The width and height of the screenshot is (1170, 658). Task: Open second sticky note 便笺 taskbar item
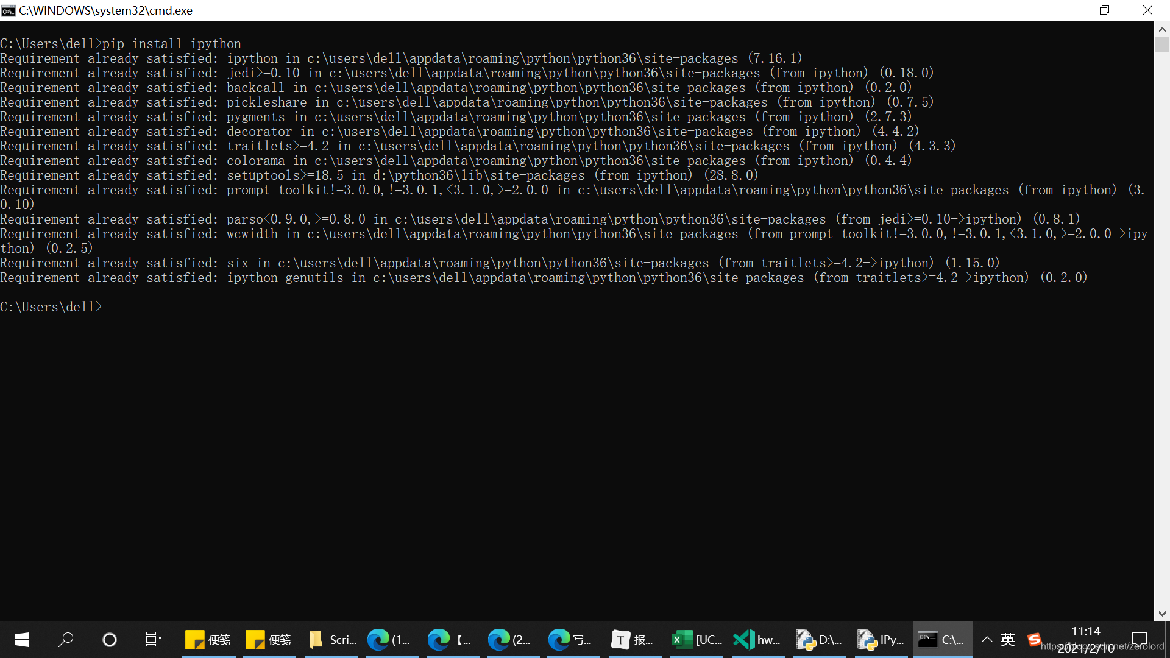point(269,640)
